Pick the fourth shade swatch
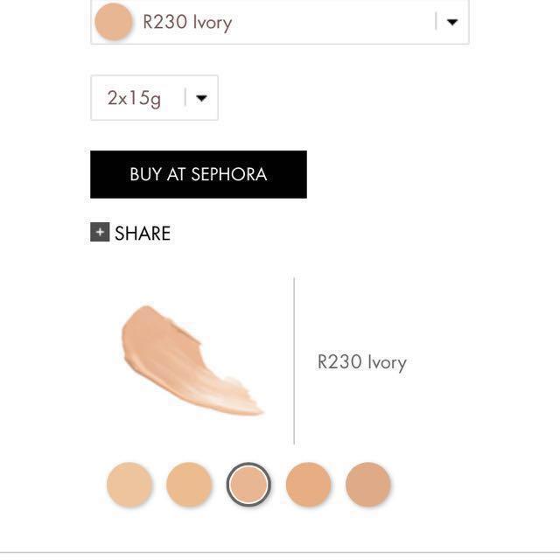This screenshot has height=560, width=560. [308, 484]
